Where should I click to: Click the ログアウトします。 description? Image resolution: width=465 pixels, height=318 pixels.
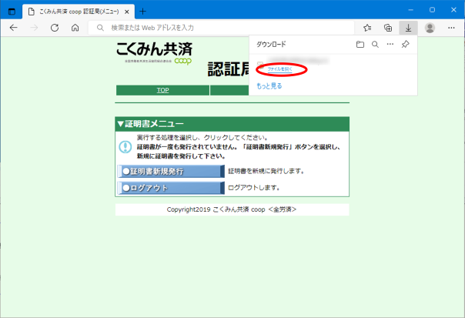point(254,187)
